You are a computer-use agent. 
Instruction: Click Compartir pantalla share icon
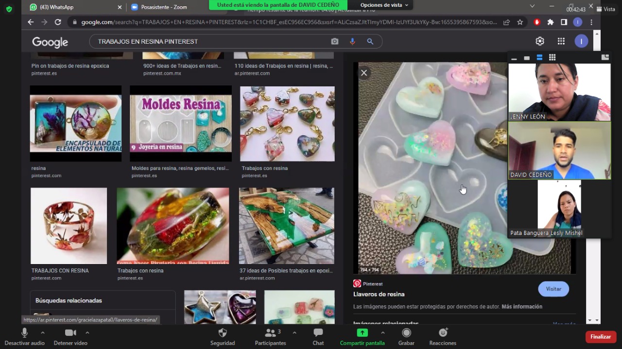[362, 333]
